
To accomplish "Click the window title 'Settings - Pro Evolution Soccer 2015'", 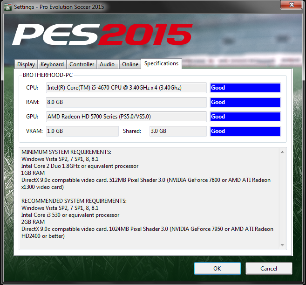I will [59, 7].
